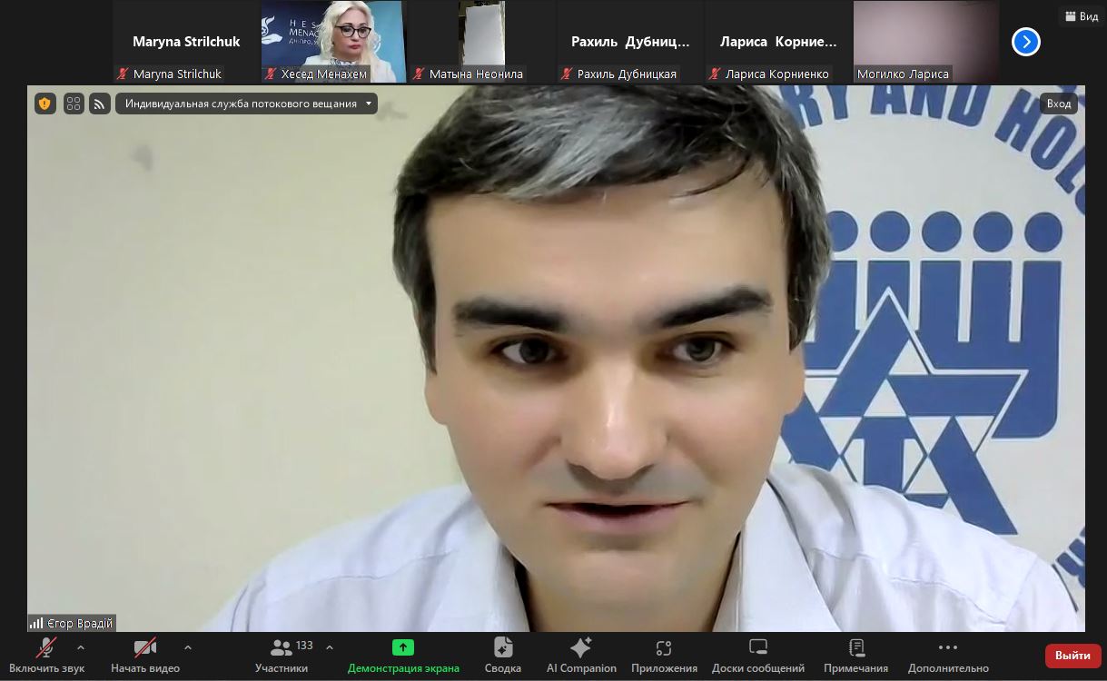This screenshot has width=1107, height=681.
Task: Click the Вход button on the video
Action: [x=1058, y=104]
